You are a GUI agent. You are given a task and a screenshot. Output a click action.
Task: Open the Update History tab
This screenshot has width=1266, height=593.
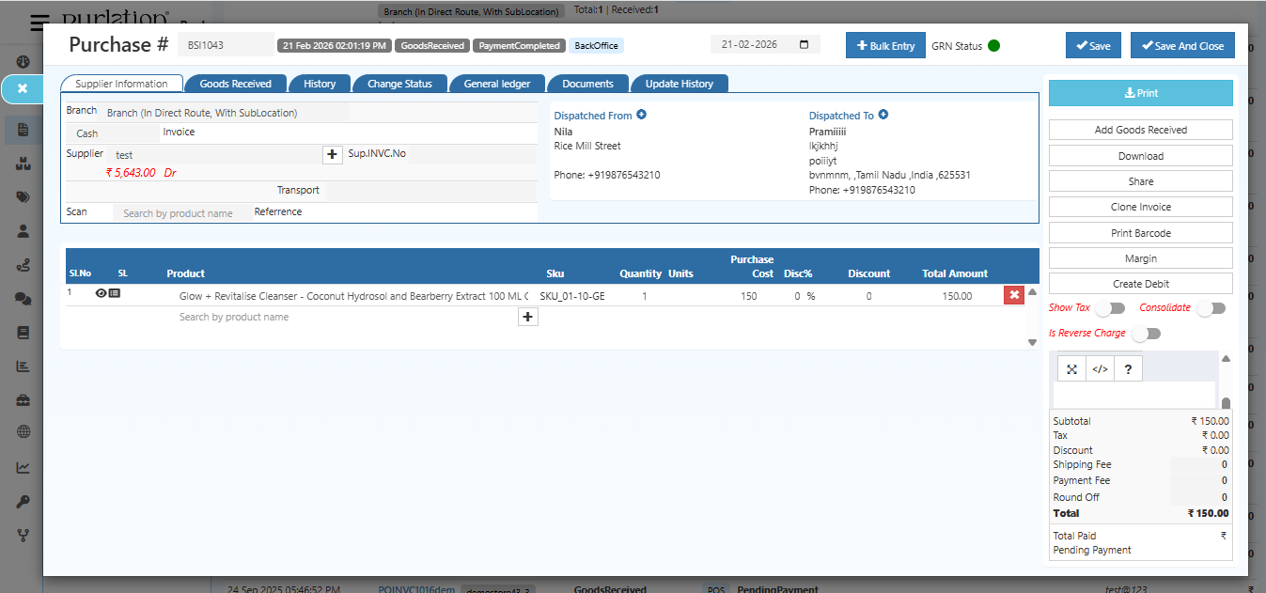pyautogui.click(x=679, y=83)
